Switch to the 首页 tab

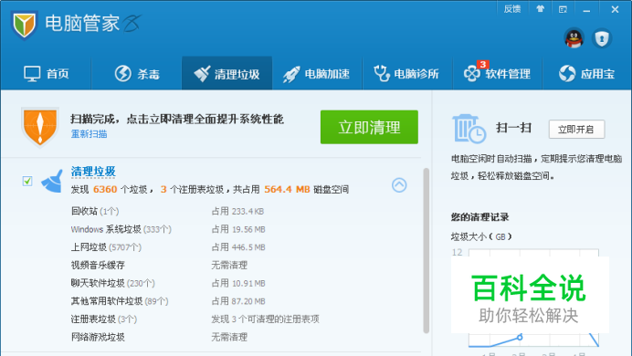click(x=47, y=74)
